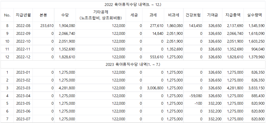Select the 2023-01 date cell
Image resolution: width=266 pixels, height=123 pixels.
point(23,72)
